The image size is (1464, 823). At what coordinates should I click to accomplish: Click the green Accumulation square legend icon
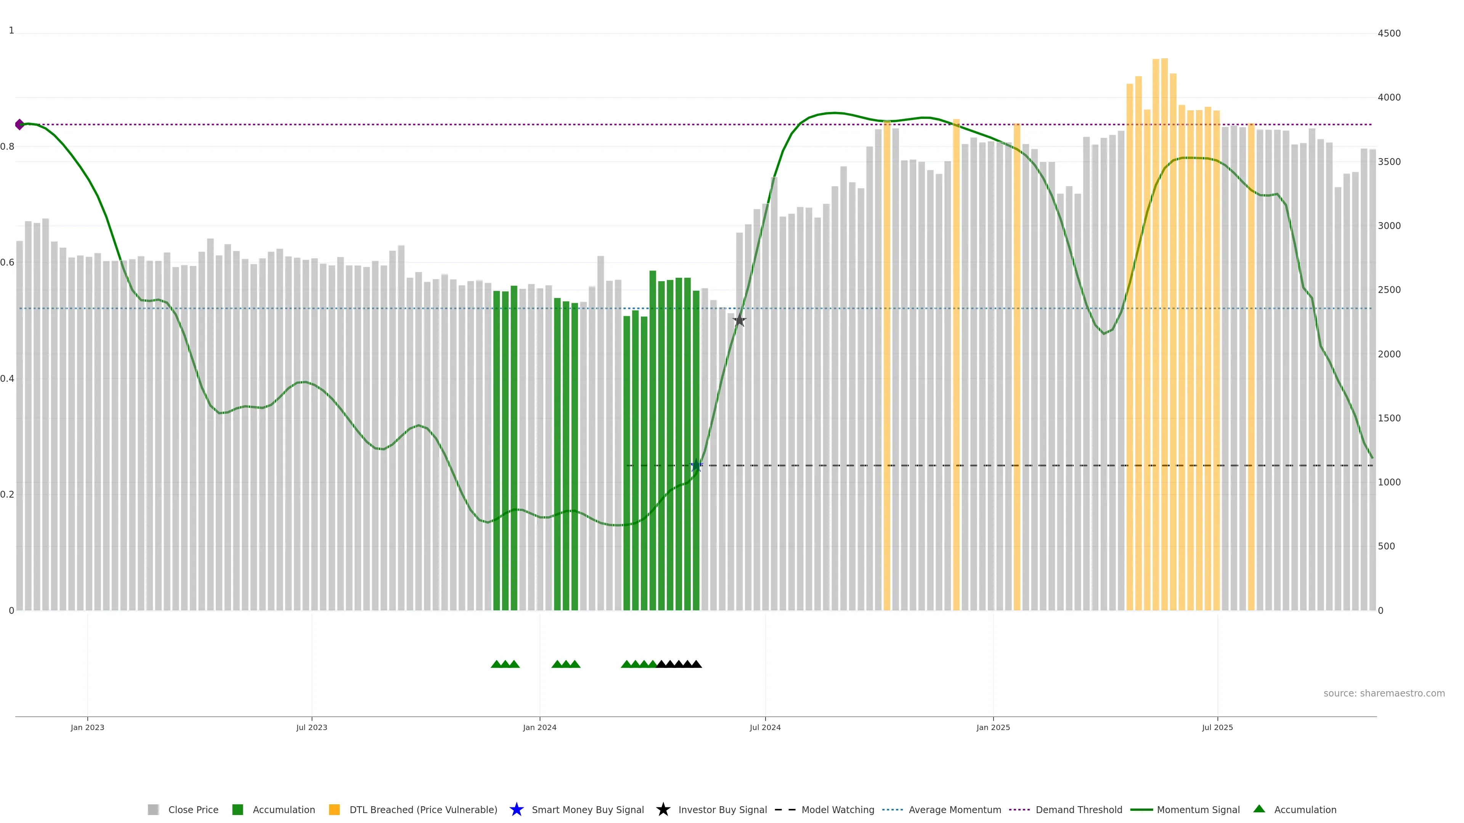click(x=238, y=809)
